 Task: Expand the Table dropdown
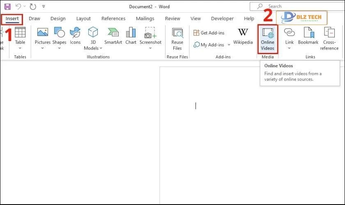pyautogui.click(x=20, y=48)
